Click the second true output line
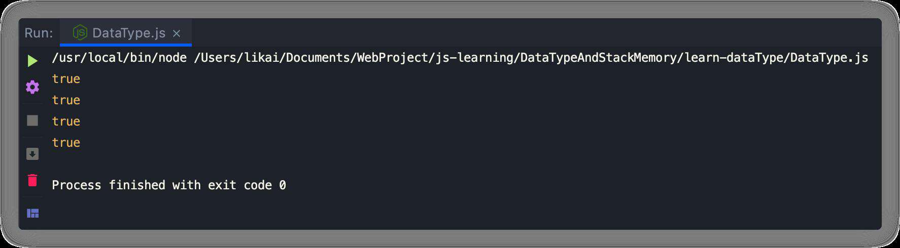Image resolution: width=900 pixels, height=248 pixels. (x=66, y=100)
